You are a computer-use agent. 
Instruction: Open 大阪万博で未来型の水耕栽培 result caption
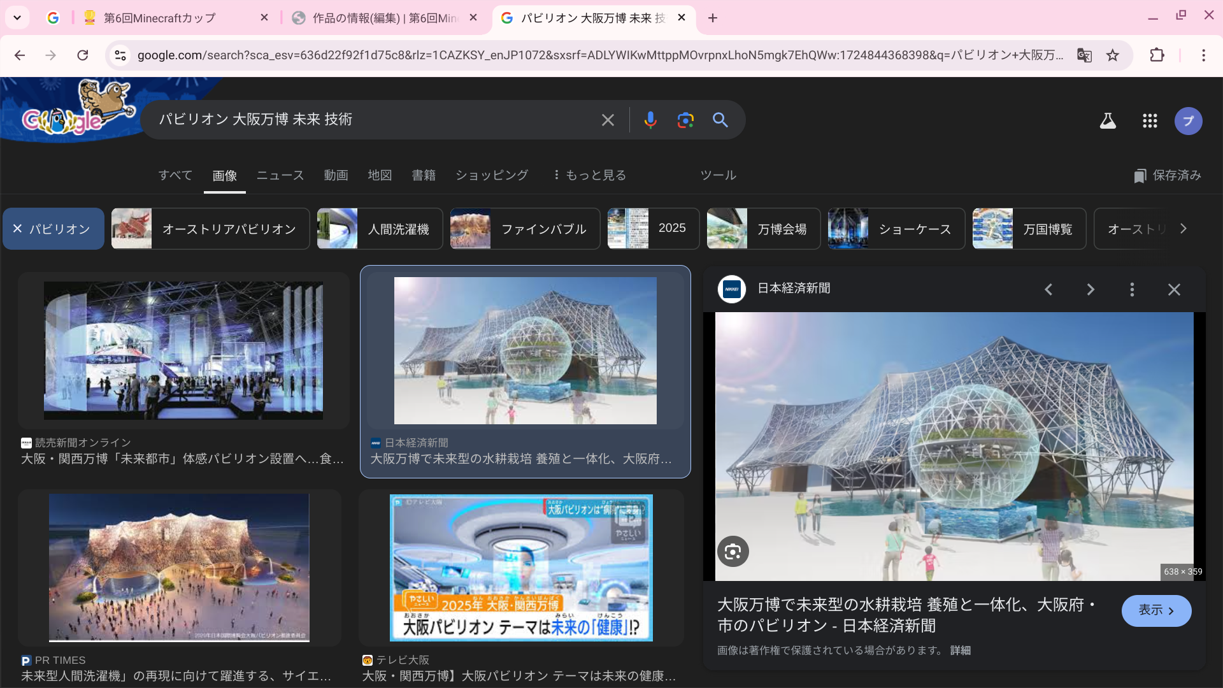point(521,459)
